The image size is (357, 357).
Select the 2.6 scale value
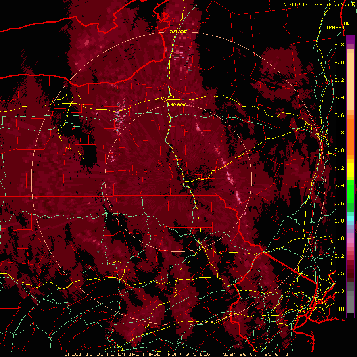pos(339,203)
